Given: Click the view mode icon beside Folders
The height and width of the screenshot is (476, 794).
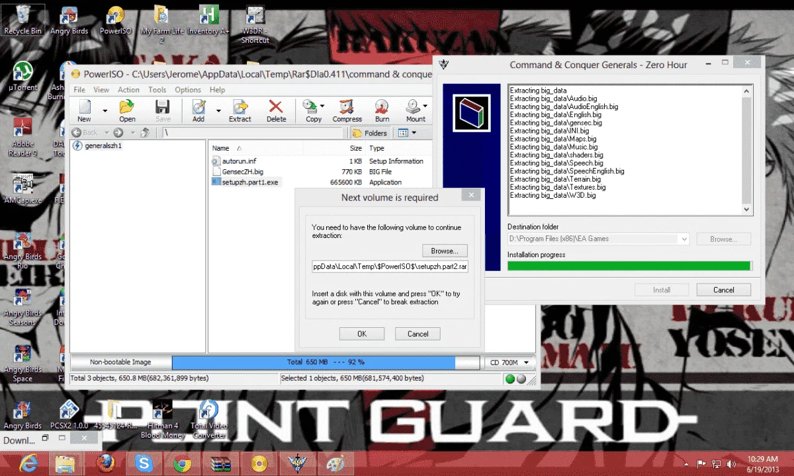Looking at the screenshot, I should (403, 133).
